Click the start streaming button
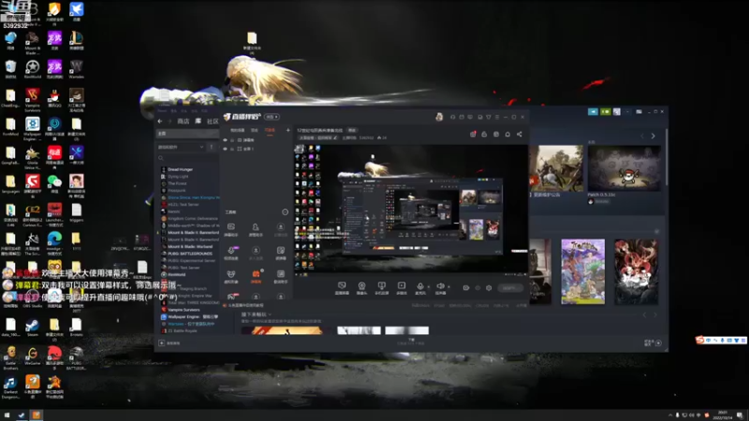Image resolution: width=749 pixels, height=421 pixels. 510,288
